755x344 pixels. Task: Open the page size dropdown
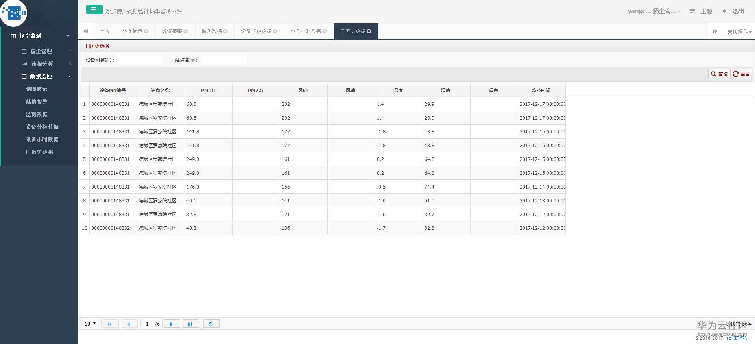[x=90, y=324]
